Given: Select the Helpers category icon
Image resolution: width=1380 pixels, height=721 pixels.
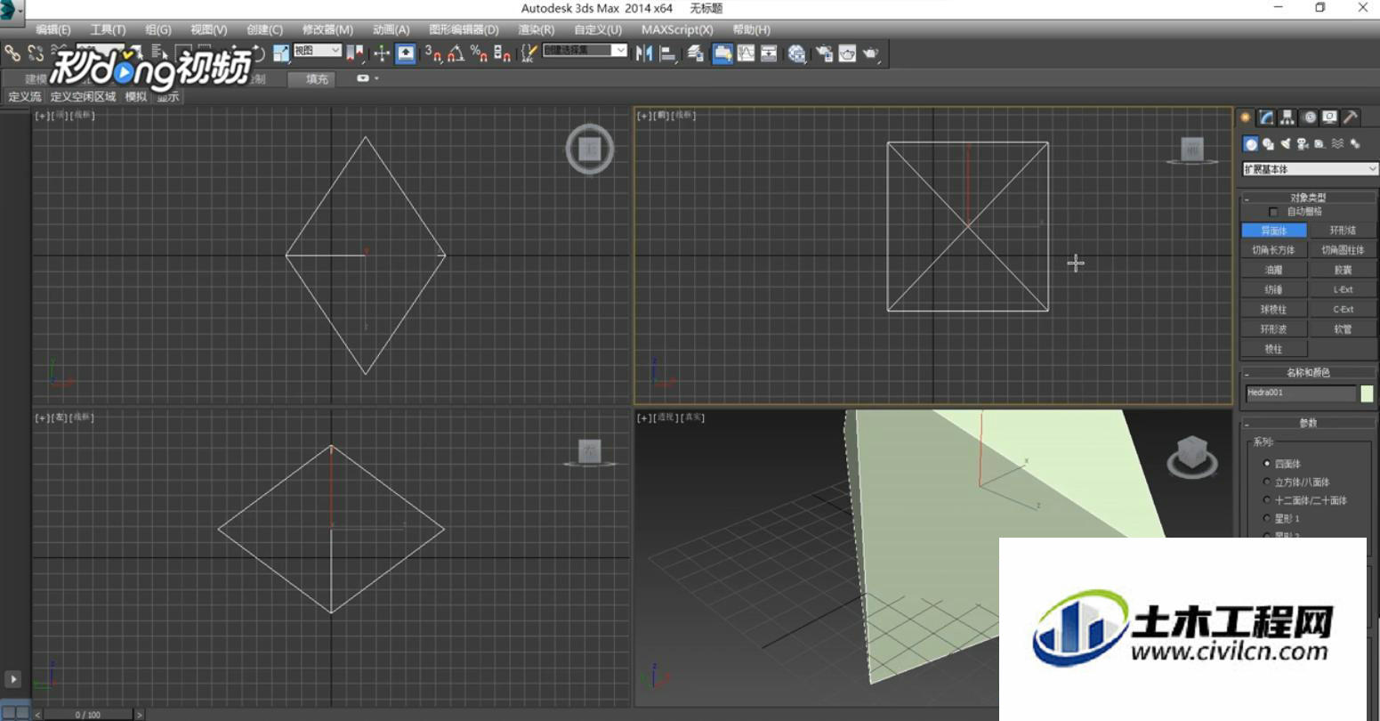Looking at the screenshot, I should 1319,144.
